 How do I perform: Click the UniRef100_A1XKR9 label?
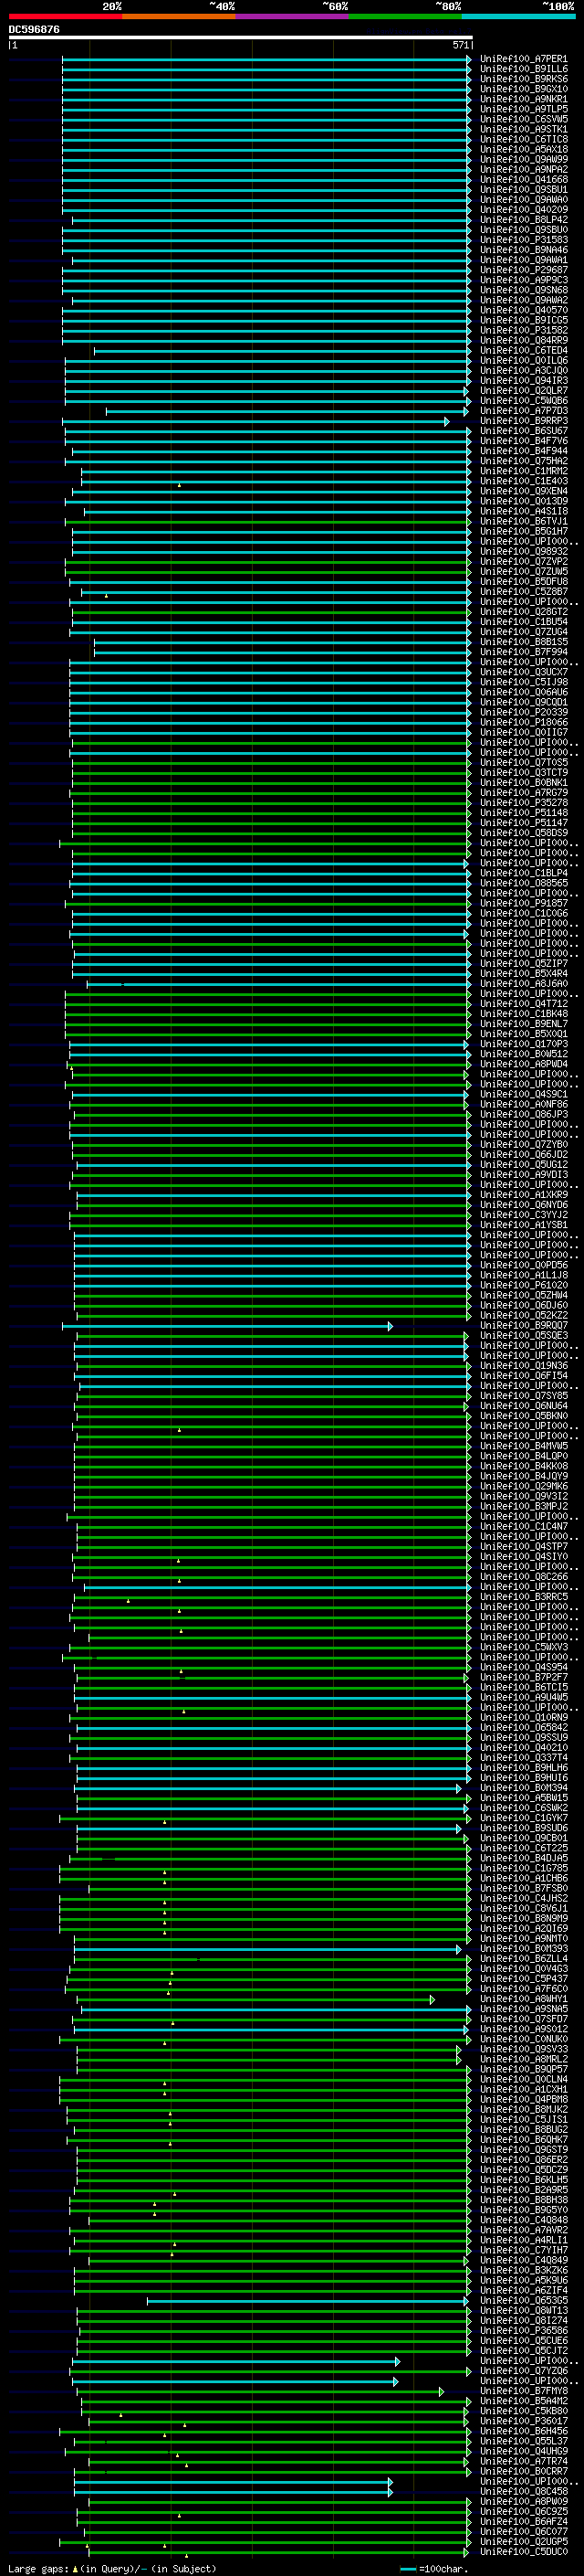click(x=524, y=1194)
